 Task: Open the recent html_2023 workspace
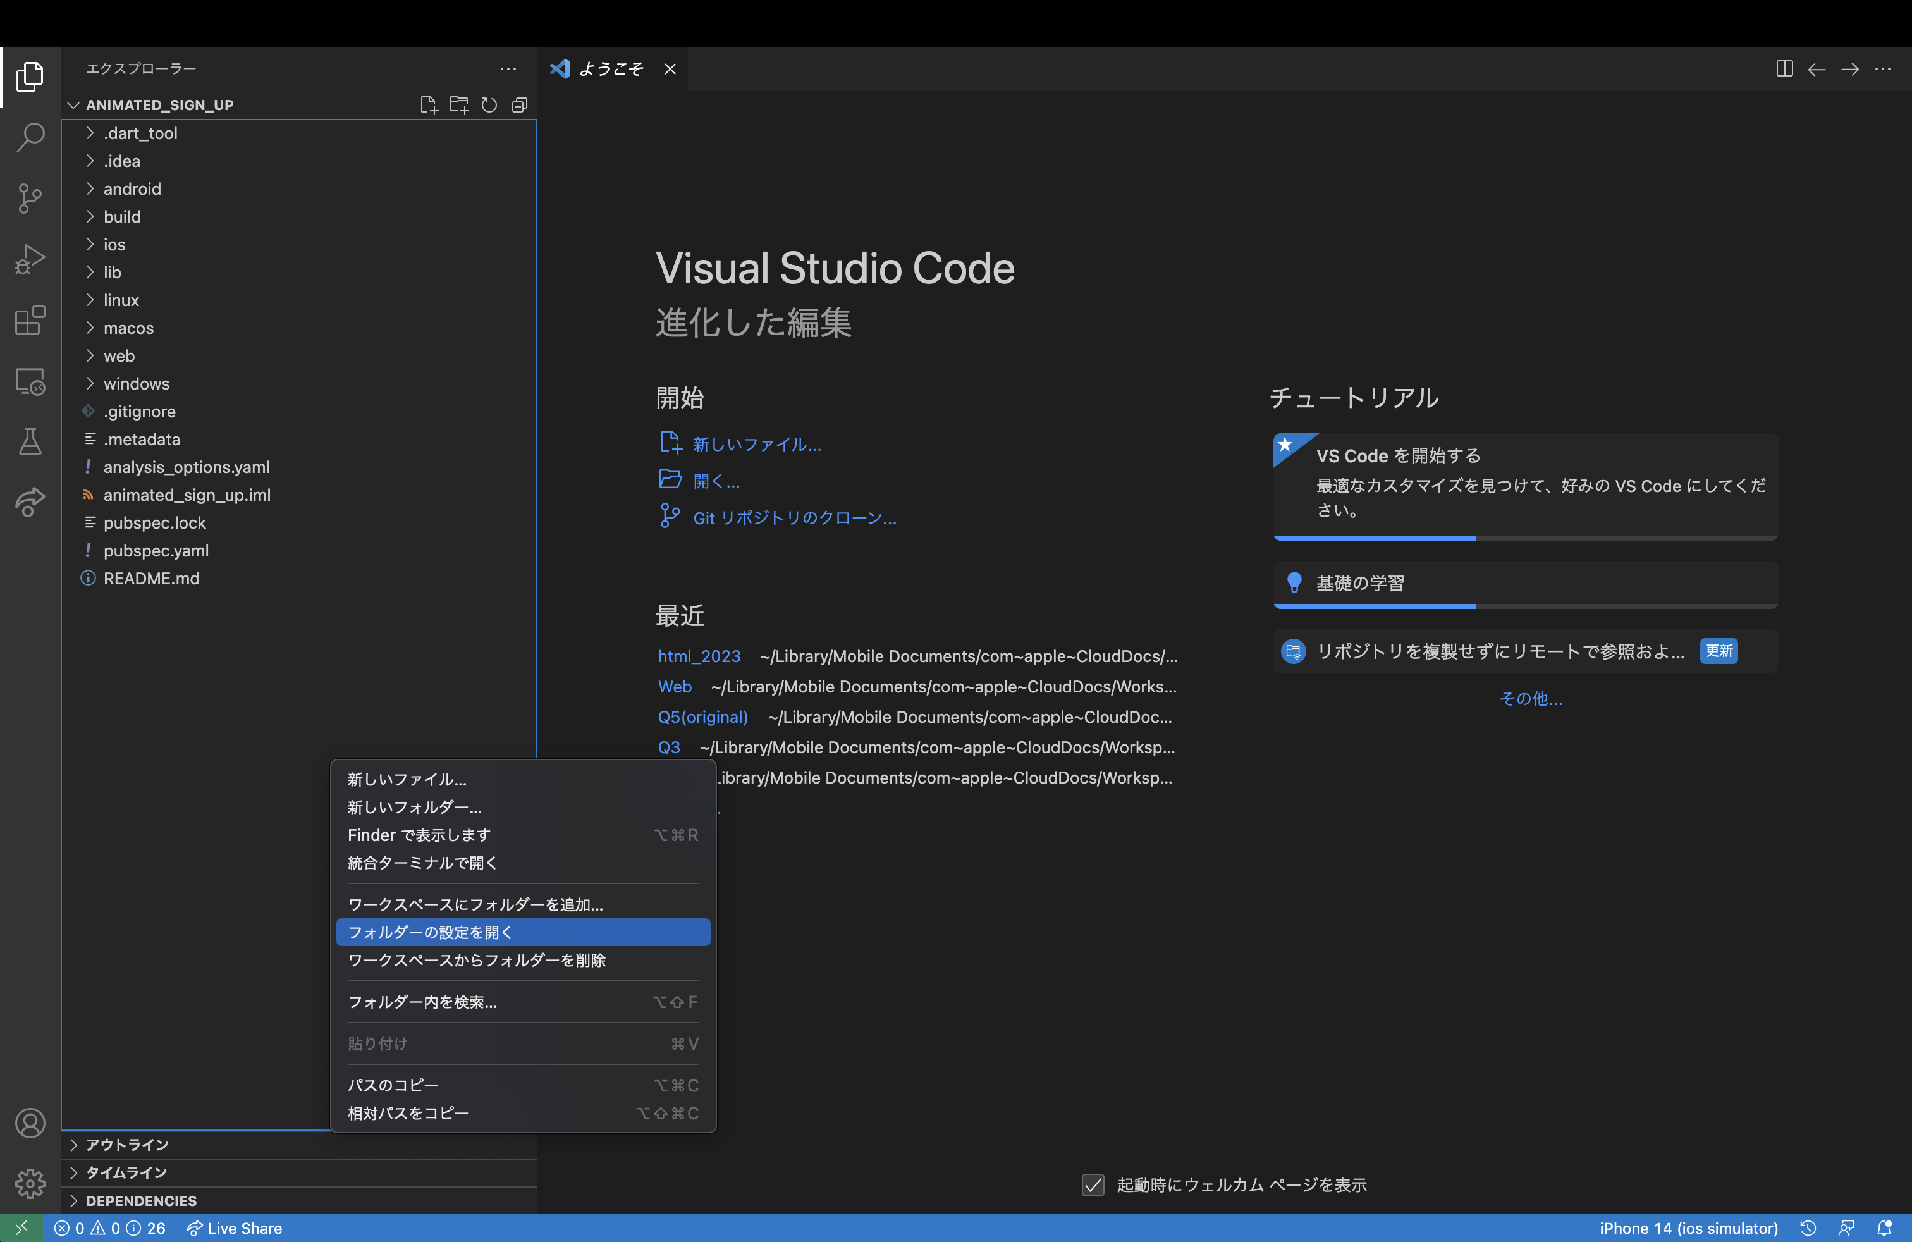(x=698, y=656)
